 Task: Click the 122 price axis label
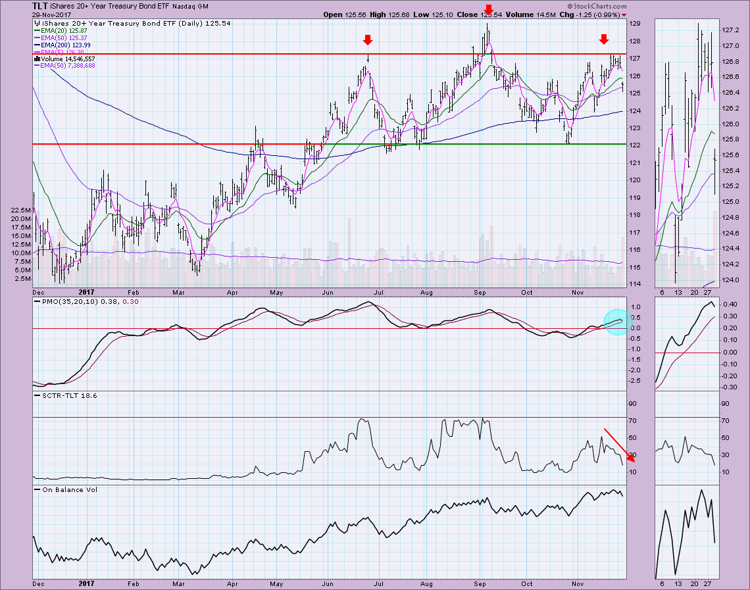635,145
